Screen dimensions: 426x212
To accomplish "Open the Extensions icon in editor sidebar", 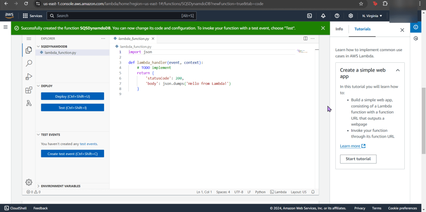I will click(29, 90).
